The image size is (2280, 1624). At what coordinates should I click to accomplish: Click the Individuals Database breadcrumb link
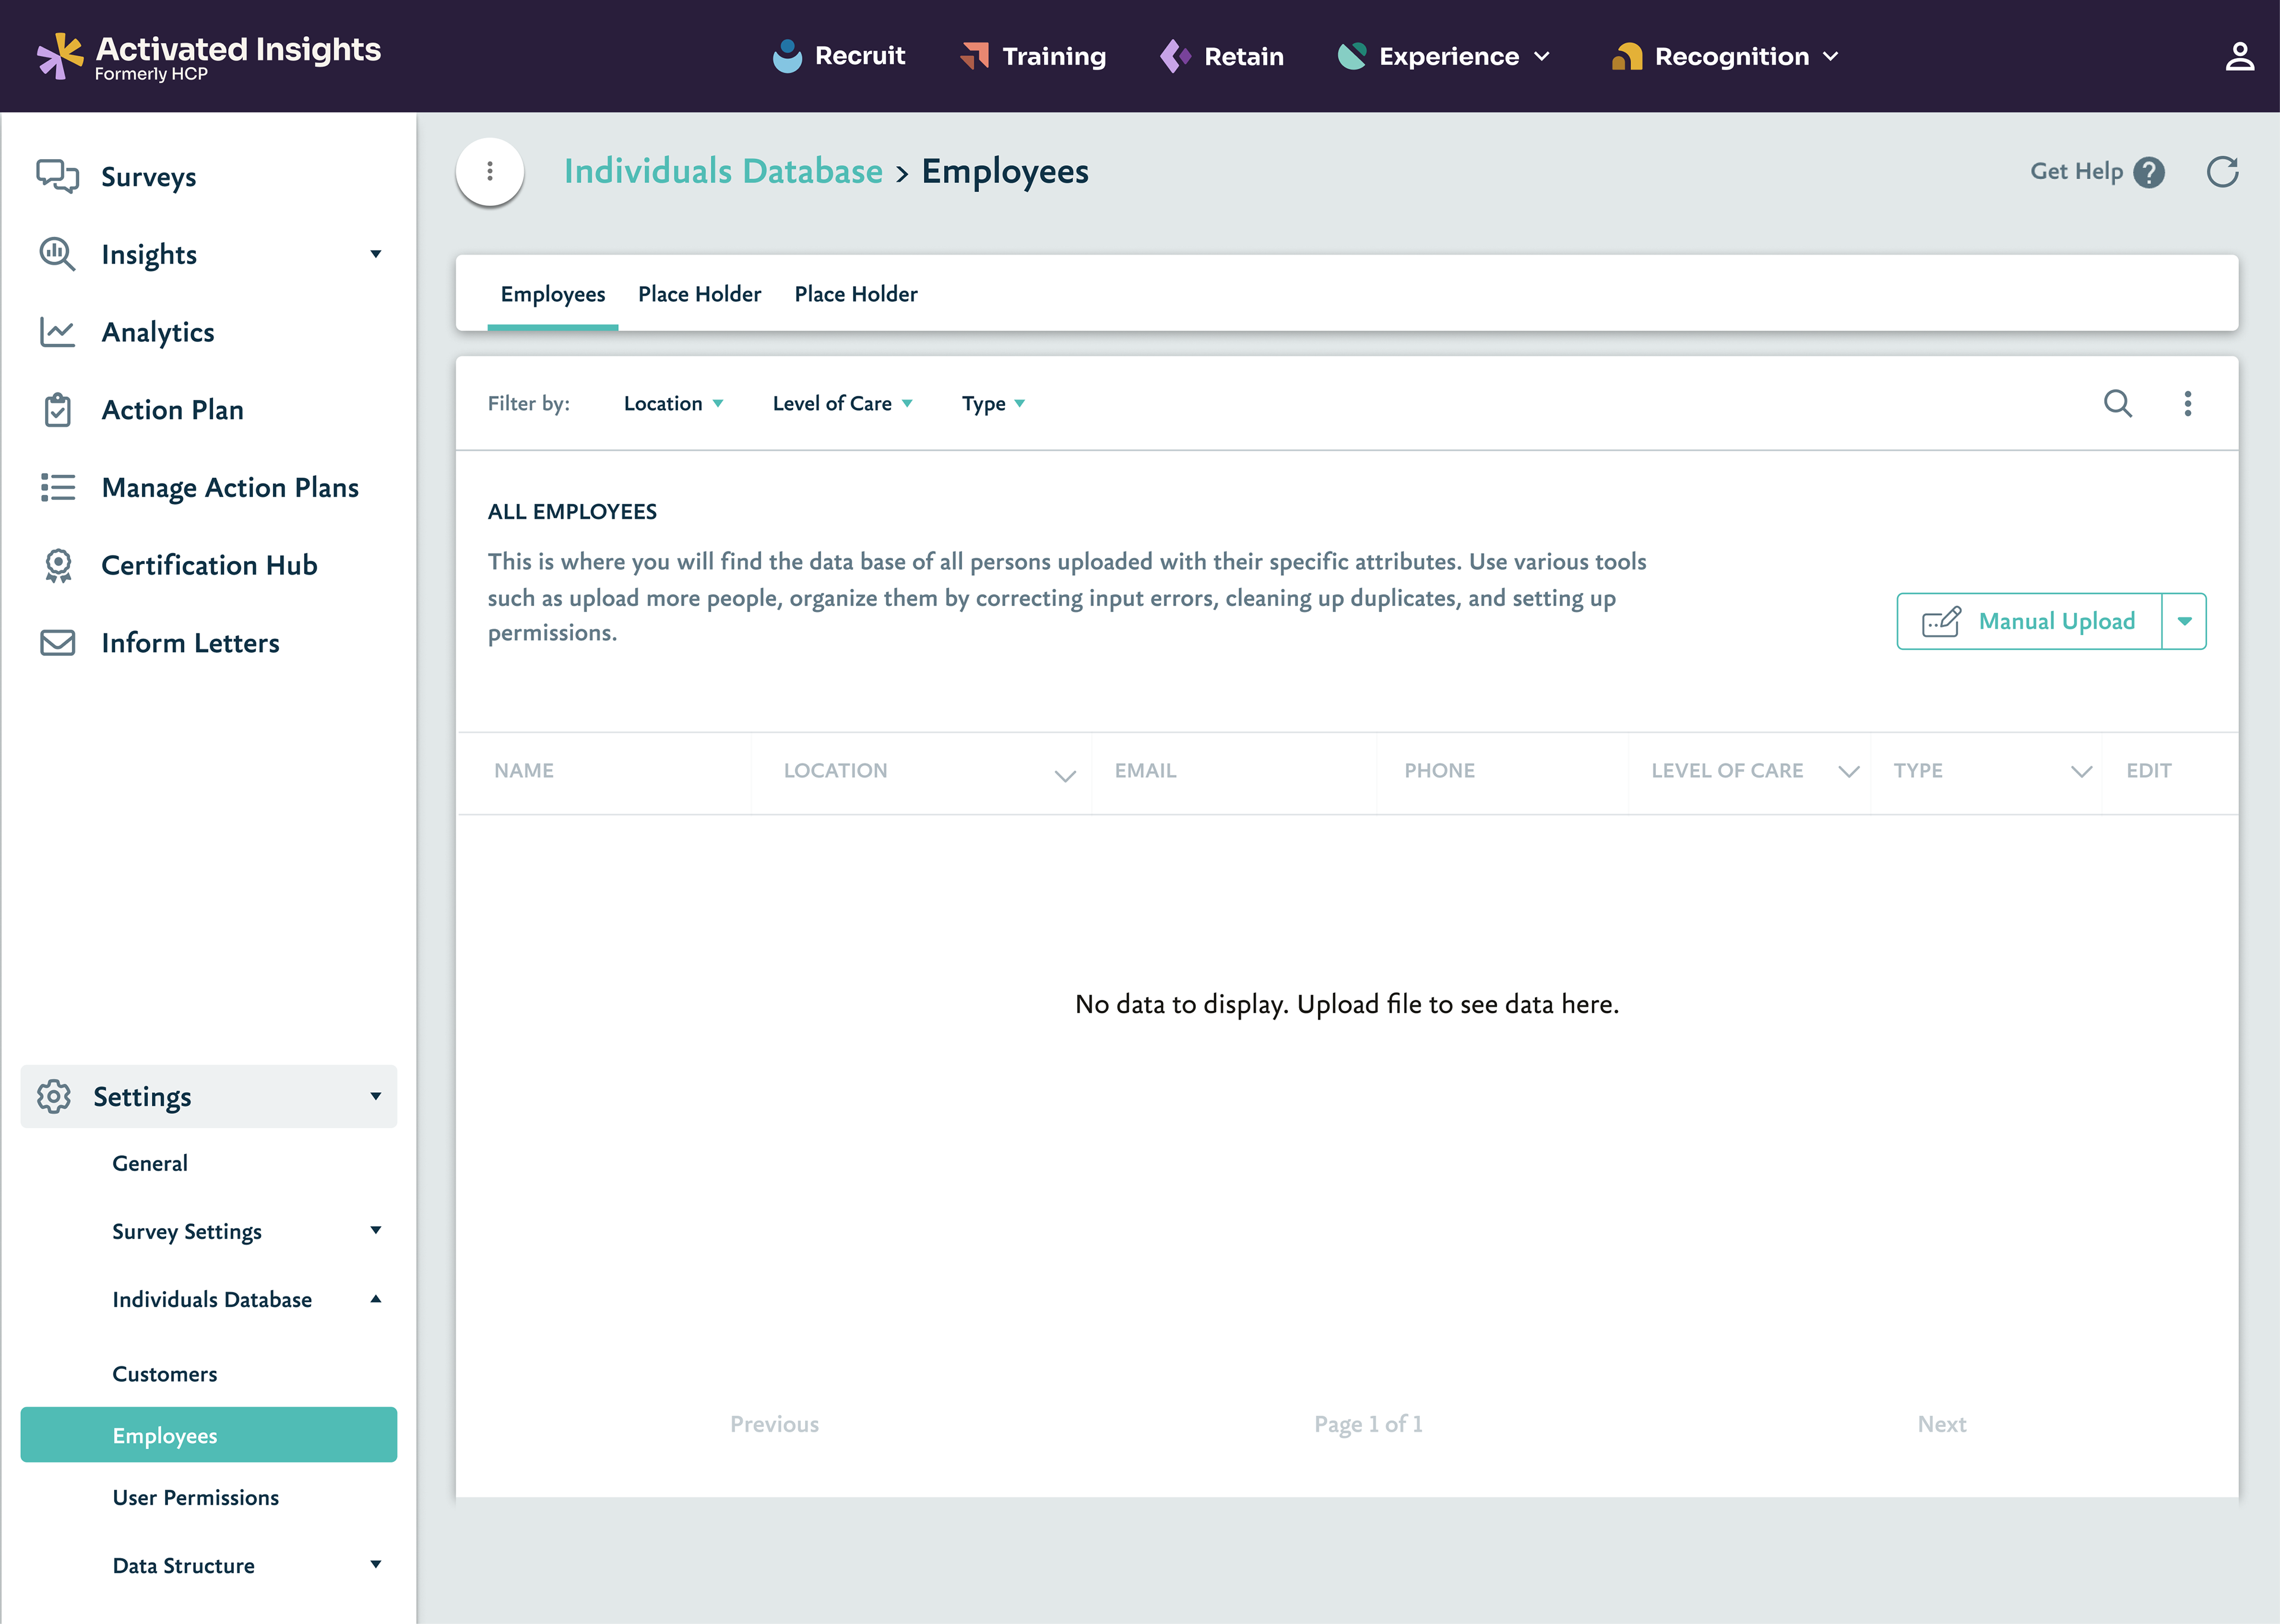pos(723,171)
